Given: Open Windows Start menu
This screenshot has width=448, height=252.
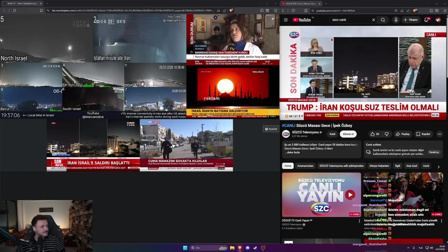Looking at the screenshot, I should (x=185, y=248).
